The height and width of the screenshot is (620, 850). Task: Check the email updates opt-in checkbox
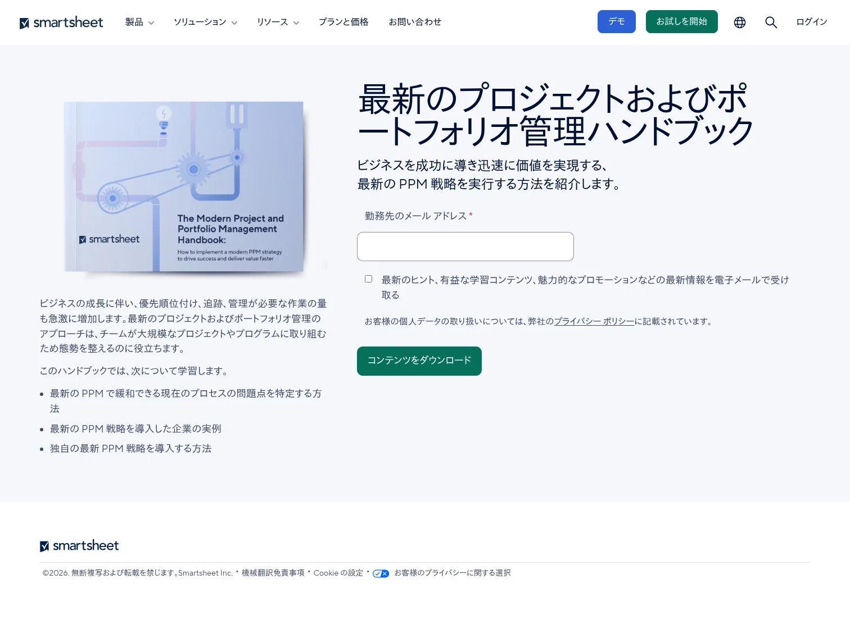tap(368, 279)
